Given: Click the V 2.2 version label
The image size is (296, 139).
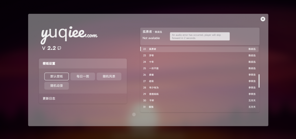Looking at the screenshot, I should [49, 48].
